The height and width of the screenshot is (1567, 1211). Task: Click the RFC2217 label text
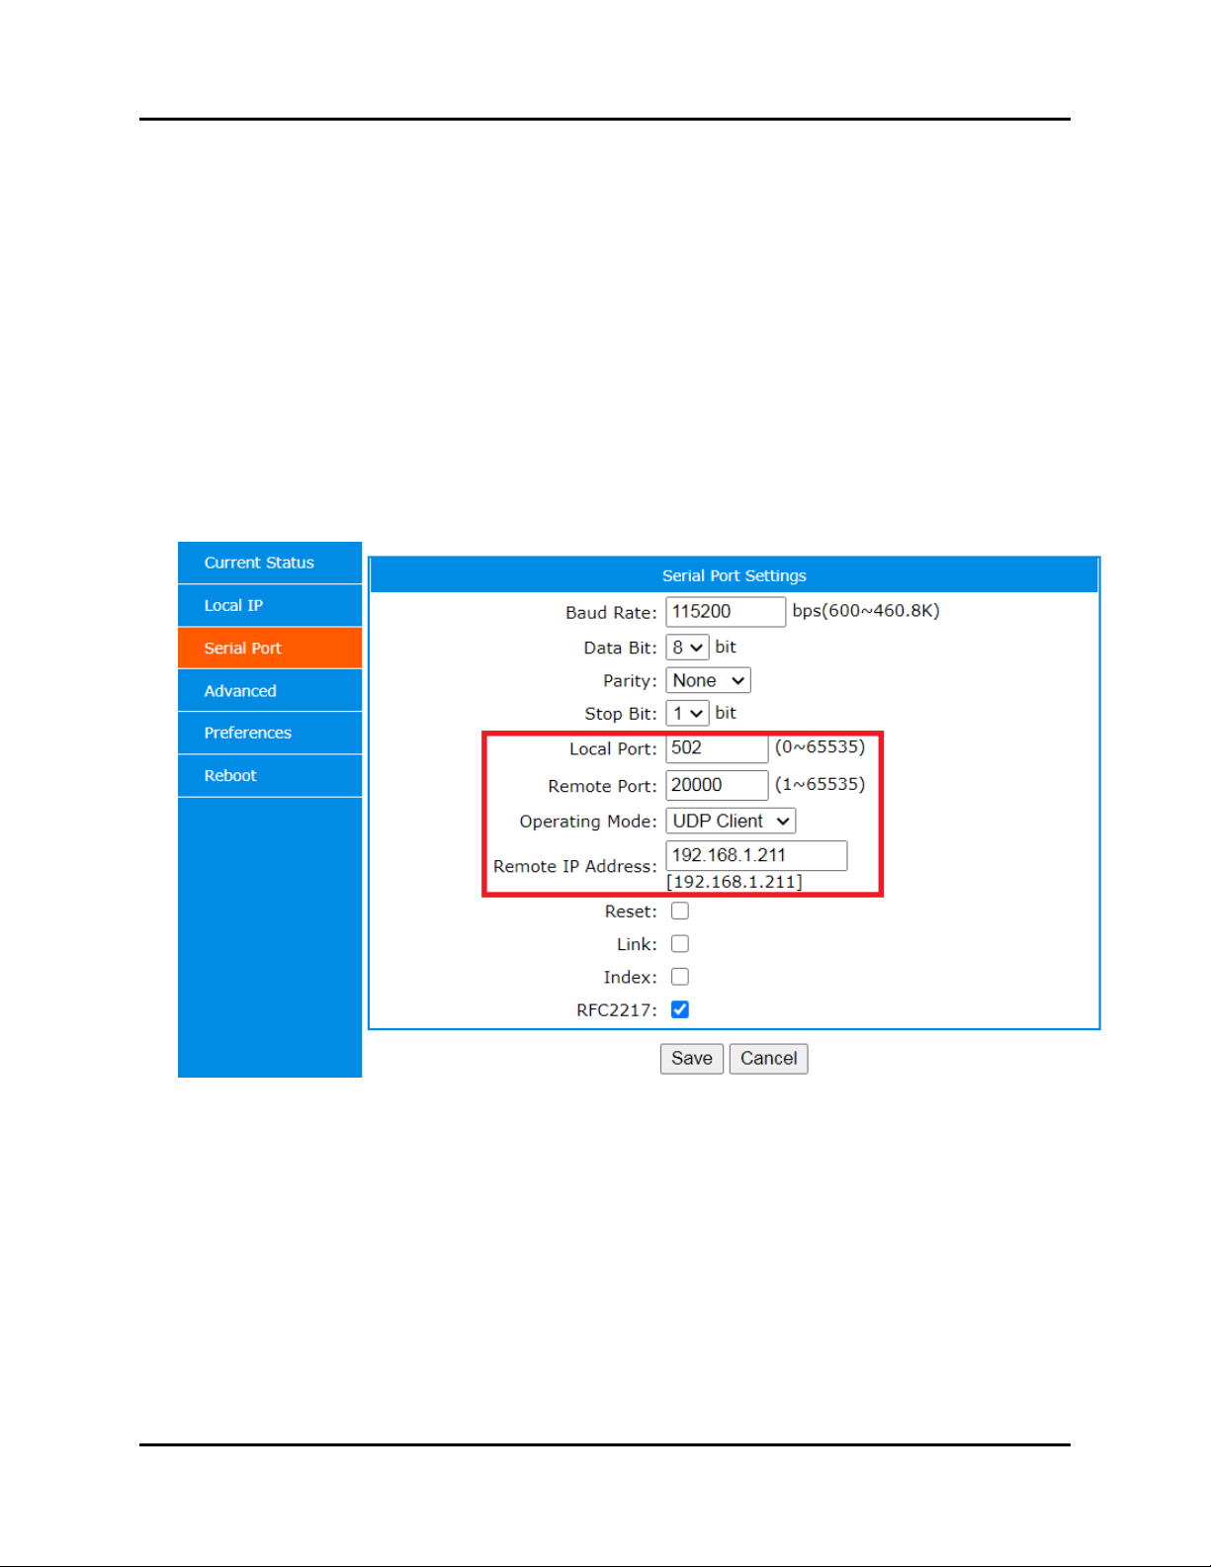(617, 1010)
